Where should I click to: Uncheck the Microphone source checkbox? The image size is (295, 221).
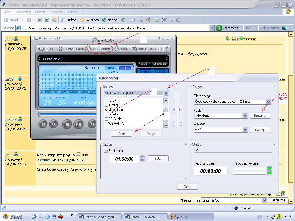pos(106,110)
